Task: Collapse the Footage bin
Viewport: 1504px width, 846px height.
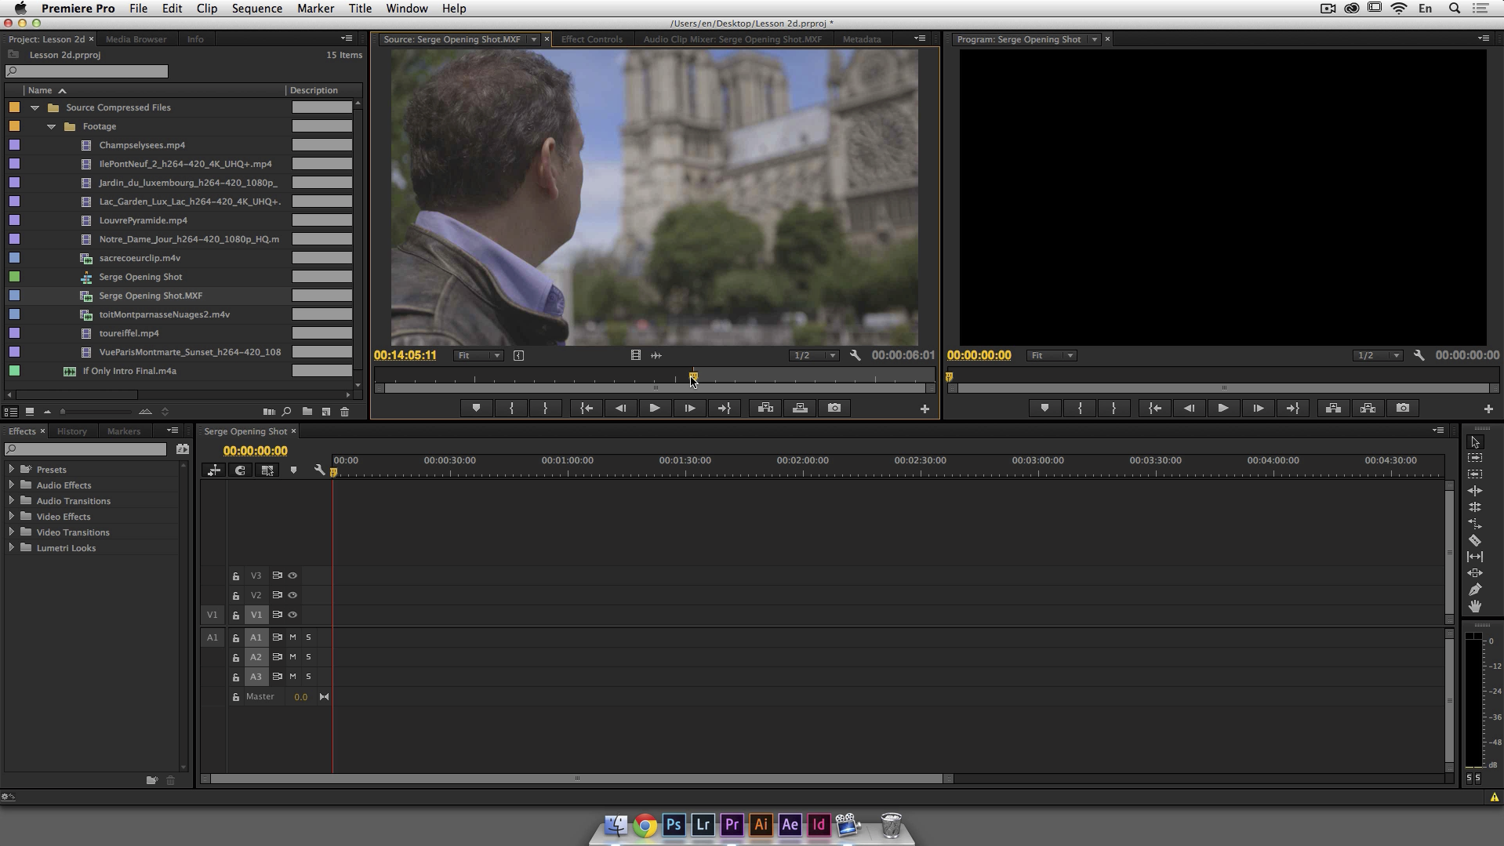Action: click(51, 126)
